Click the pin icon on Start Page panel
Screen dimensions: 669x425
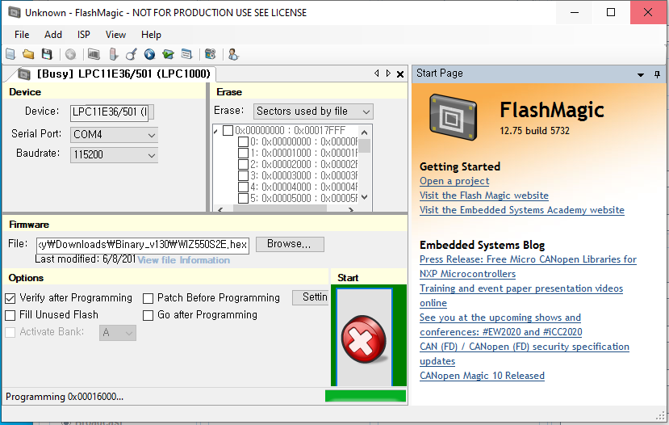click(x=657, y=74)
